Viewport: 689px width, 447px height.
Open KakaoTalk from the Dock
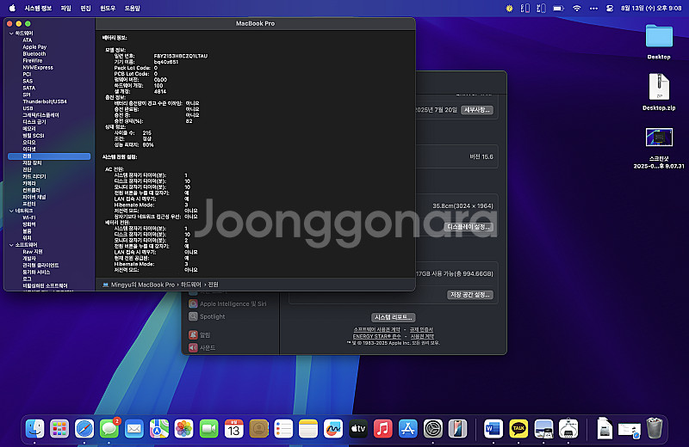pyautogui.click(x=518, y=429)
